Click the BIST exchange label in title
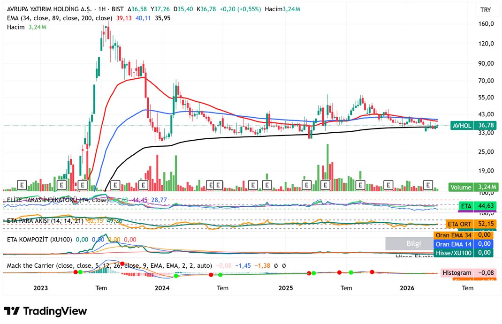This screenshot has width=502, height=324. [x=117, y=9]
